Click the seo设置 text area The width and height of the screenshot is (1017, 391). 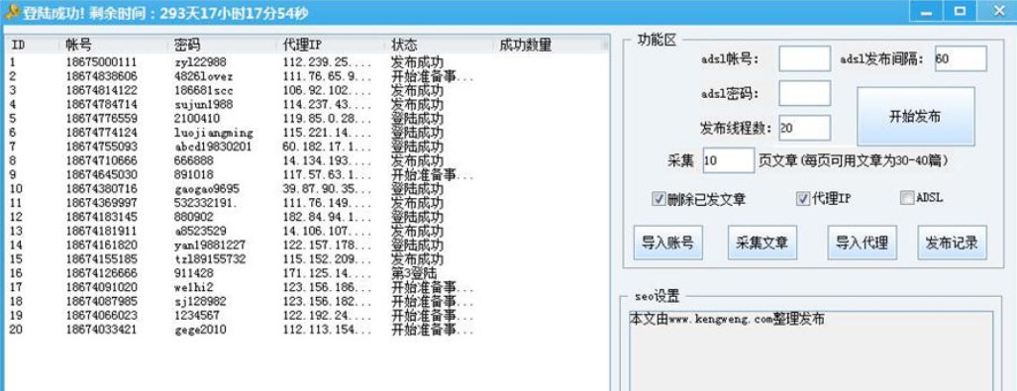811,350
